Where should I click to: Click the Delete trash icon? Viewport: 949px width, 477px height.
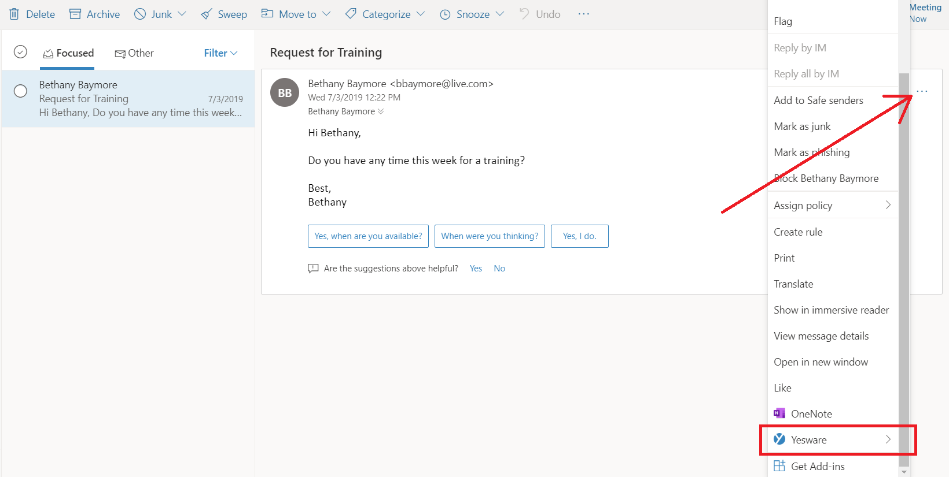(14, 14)
